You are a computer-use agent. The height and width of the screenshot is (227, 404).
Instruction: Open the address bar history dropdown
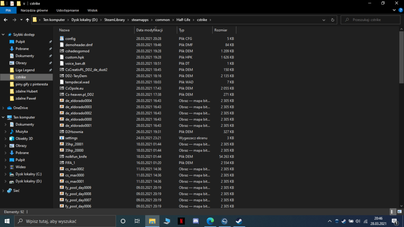(324, 20)
